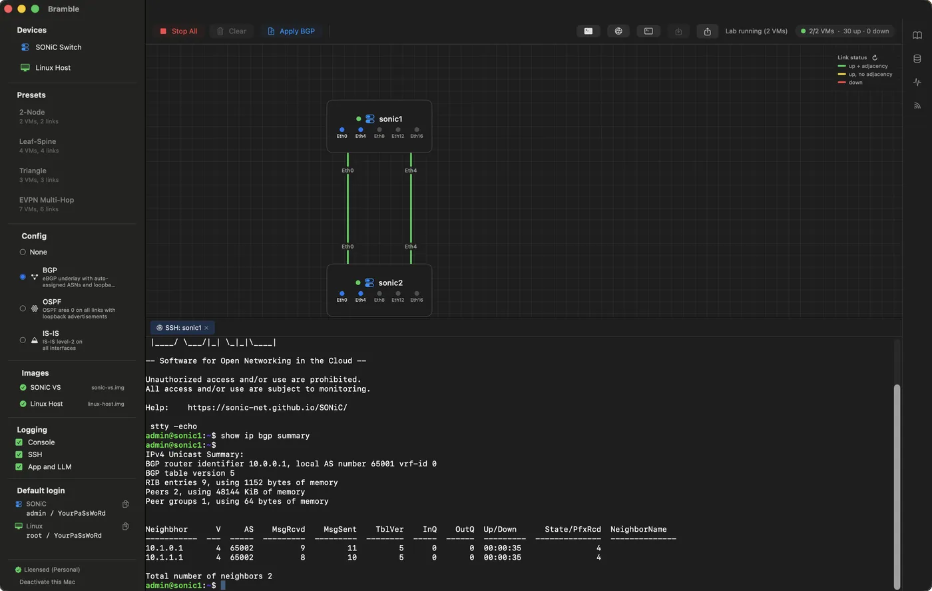Open the book documentation icon in right sidebar

coord(917,35)
